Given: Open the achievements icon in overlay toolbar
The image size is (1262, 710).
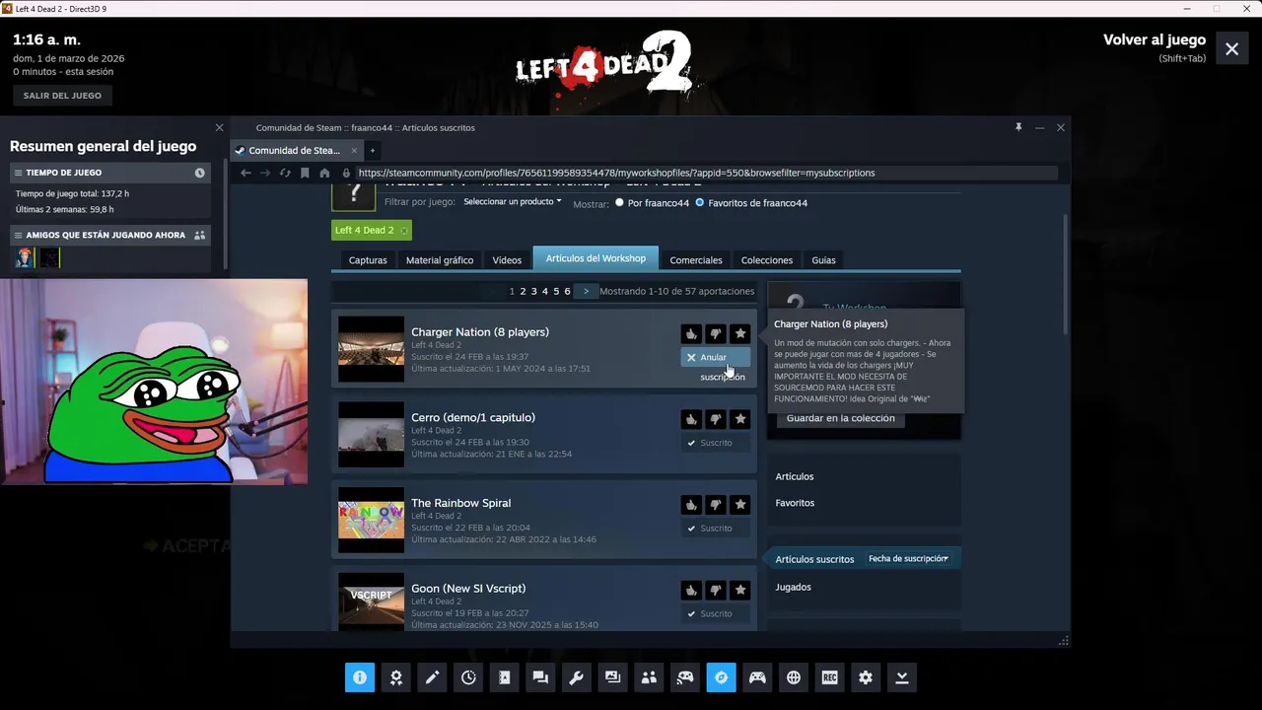Looking at the screenshot, I should click(x=396, y=677).
